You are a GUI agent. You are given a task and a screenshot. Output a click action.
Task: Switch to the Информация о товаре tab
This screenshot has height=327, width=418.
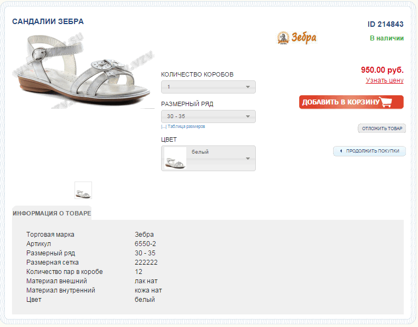[52, 213]
